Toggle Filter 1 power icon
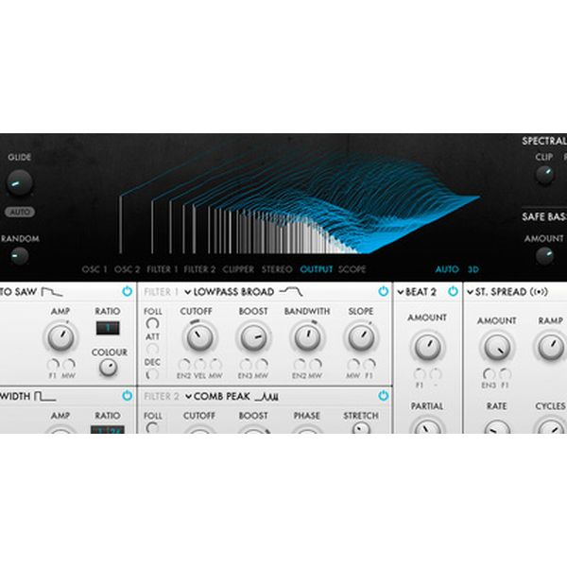Image resolution: width=567 pixels, height=567 pixels. 383,291
